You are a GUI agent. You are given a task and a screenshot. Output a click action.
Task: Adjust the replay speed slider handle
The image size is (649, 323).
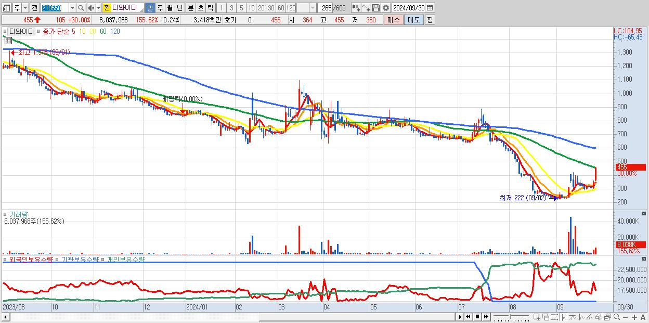point(510,316)
